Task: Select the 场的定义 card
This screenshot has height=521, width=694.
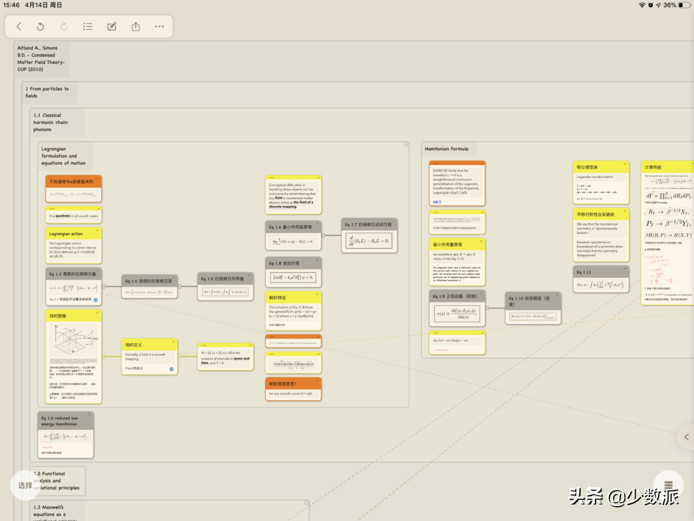Action: tap(149, 357)
